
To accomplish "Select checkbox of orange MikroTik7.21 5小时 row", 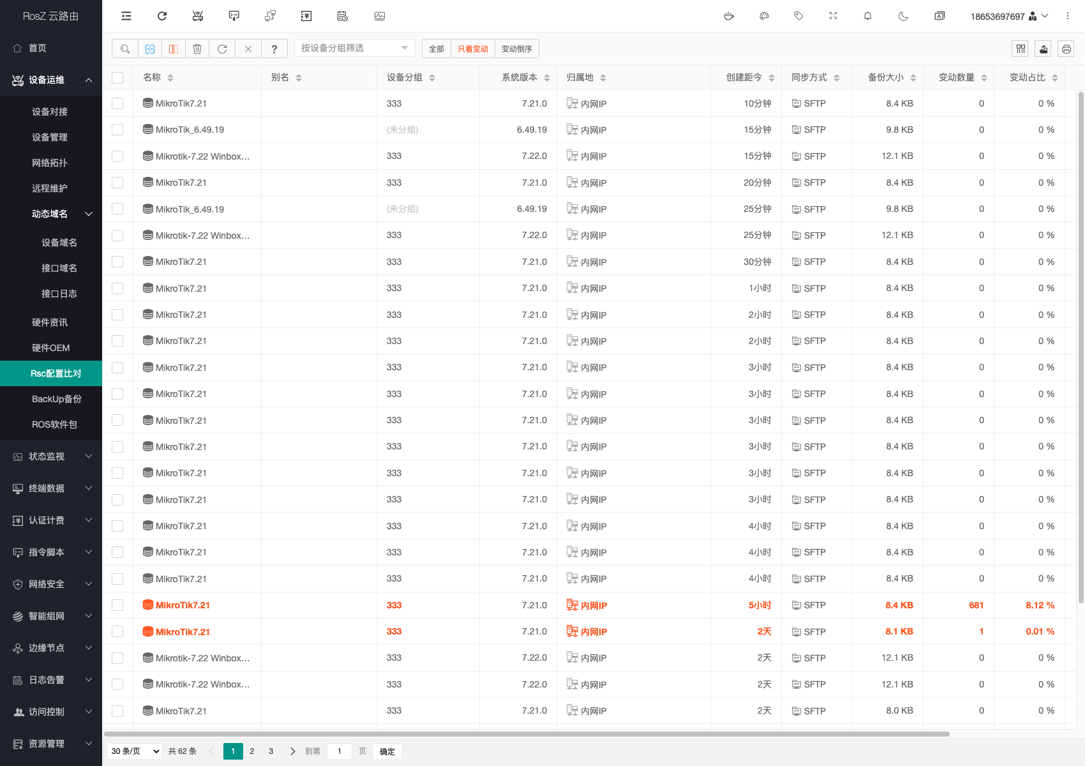I will pos(117,605).
